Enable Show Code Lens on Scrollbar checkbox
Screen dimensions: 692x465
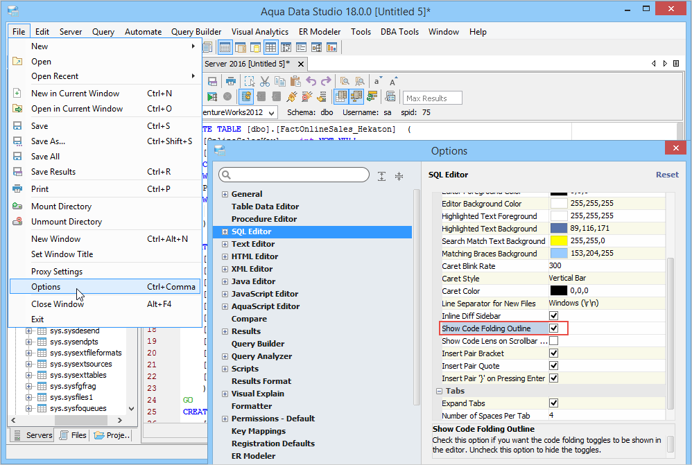coord(554,341)
